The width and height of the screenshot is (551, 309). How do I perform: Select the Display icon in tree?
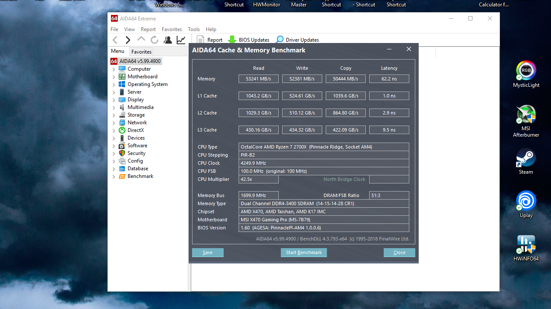[122, 100]
